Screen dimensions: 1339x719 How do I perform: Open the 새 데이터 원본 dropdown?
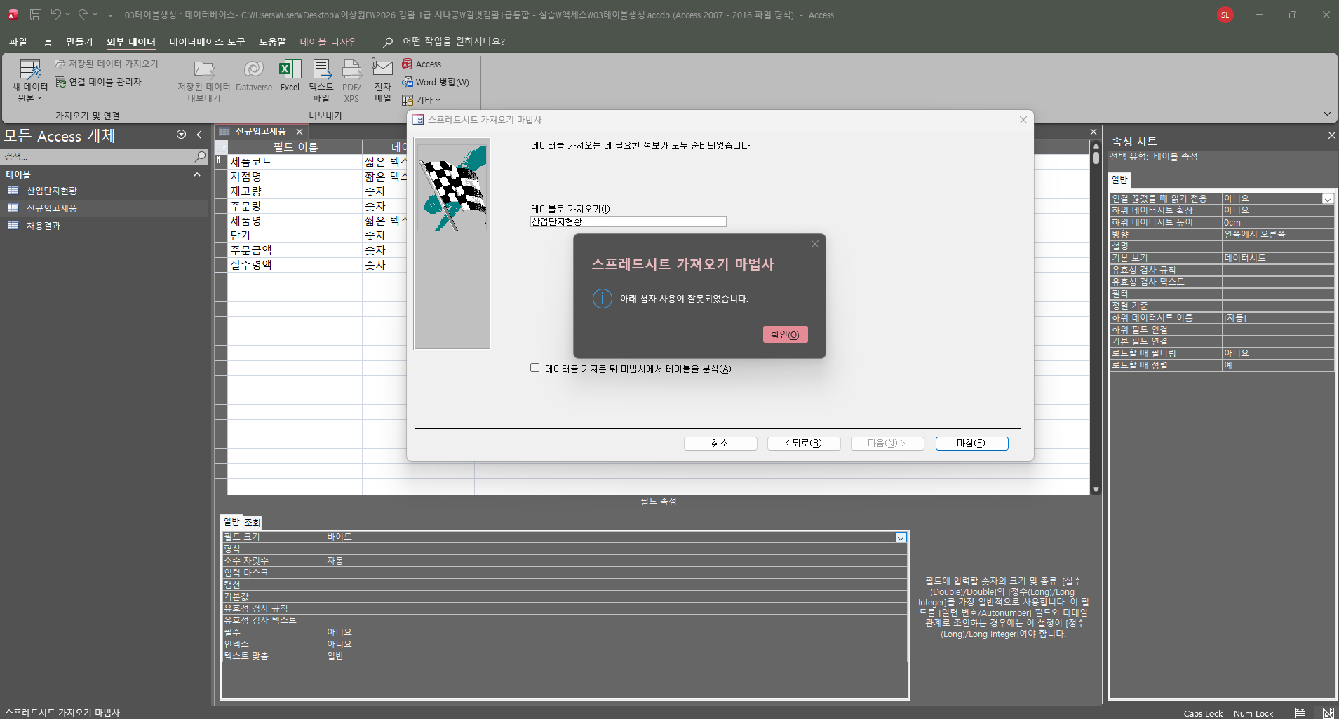29,81
